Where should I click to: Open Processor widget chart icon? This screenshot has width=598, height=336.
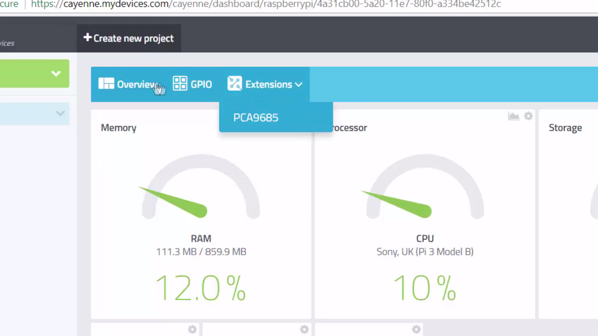point(514,116)
